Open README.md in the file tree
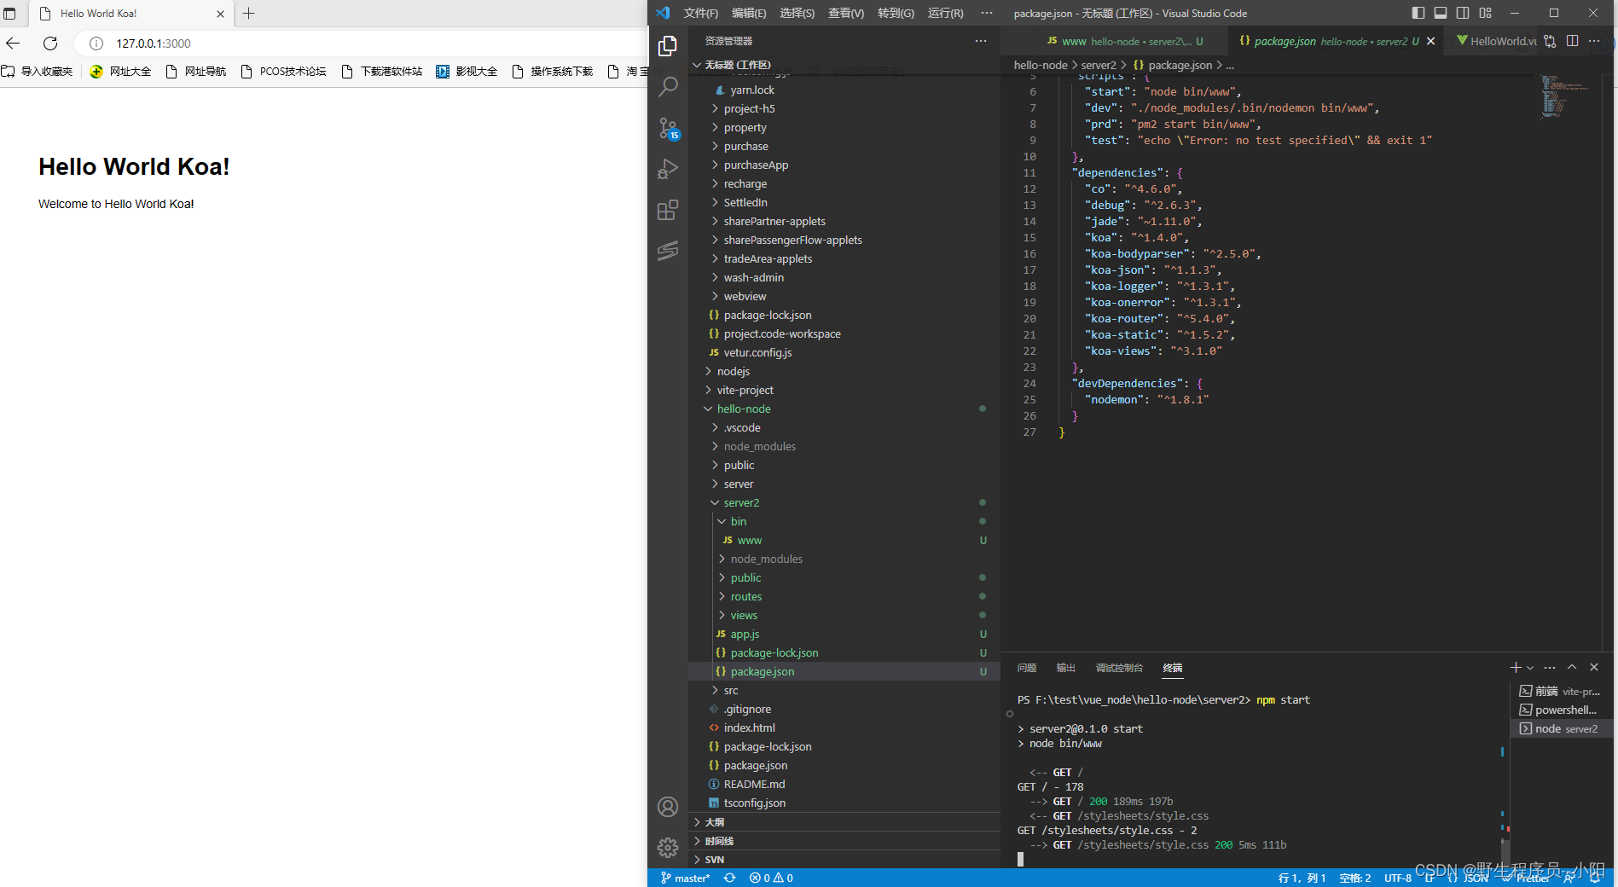The height and width of the screenshot is (887, 1618). 754,785
